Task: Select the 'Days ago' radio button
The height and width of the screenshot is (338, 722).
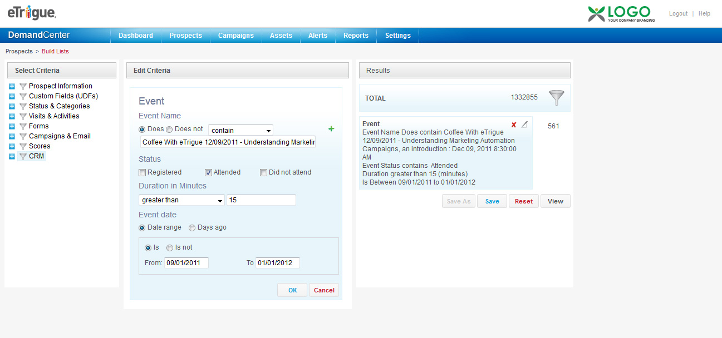Action: (192, 227)
